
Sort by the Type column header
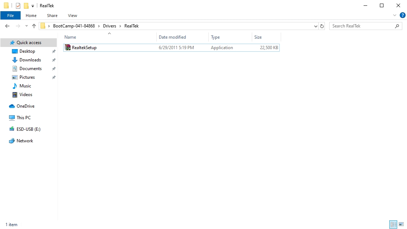(x=230, y=37)
